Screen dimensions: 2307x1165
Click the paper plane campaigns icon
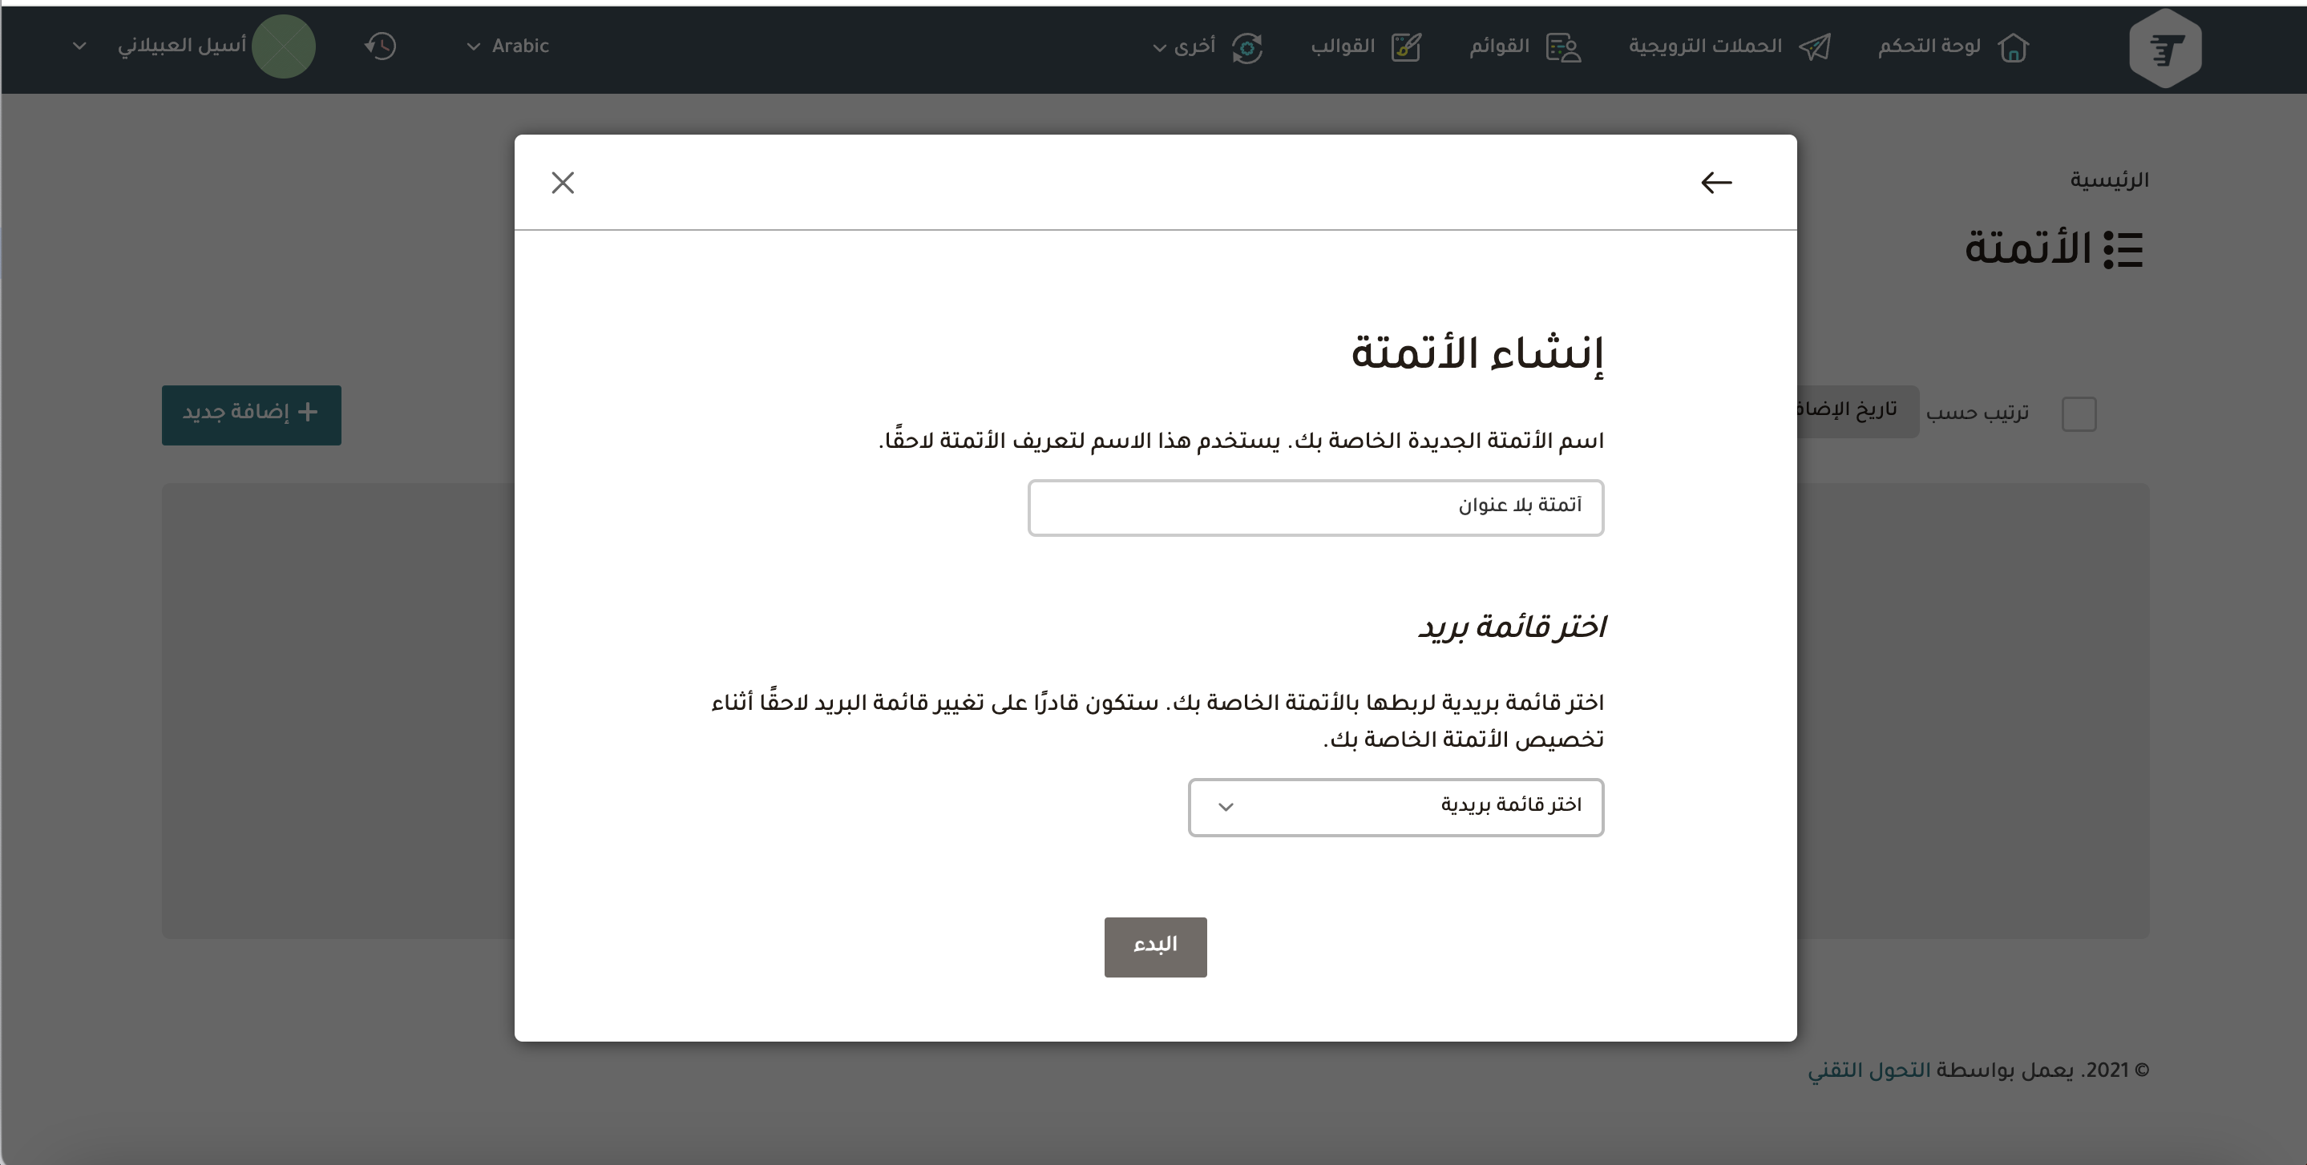pyautogui.click(x=1815, y=47)
